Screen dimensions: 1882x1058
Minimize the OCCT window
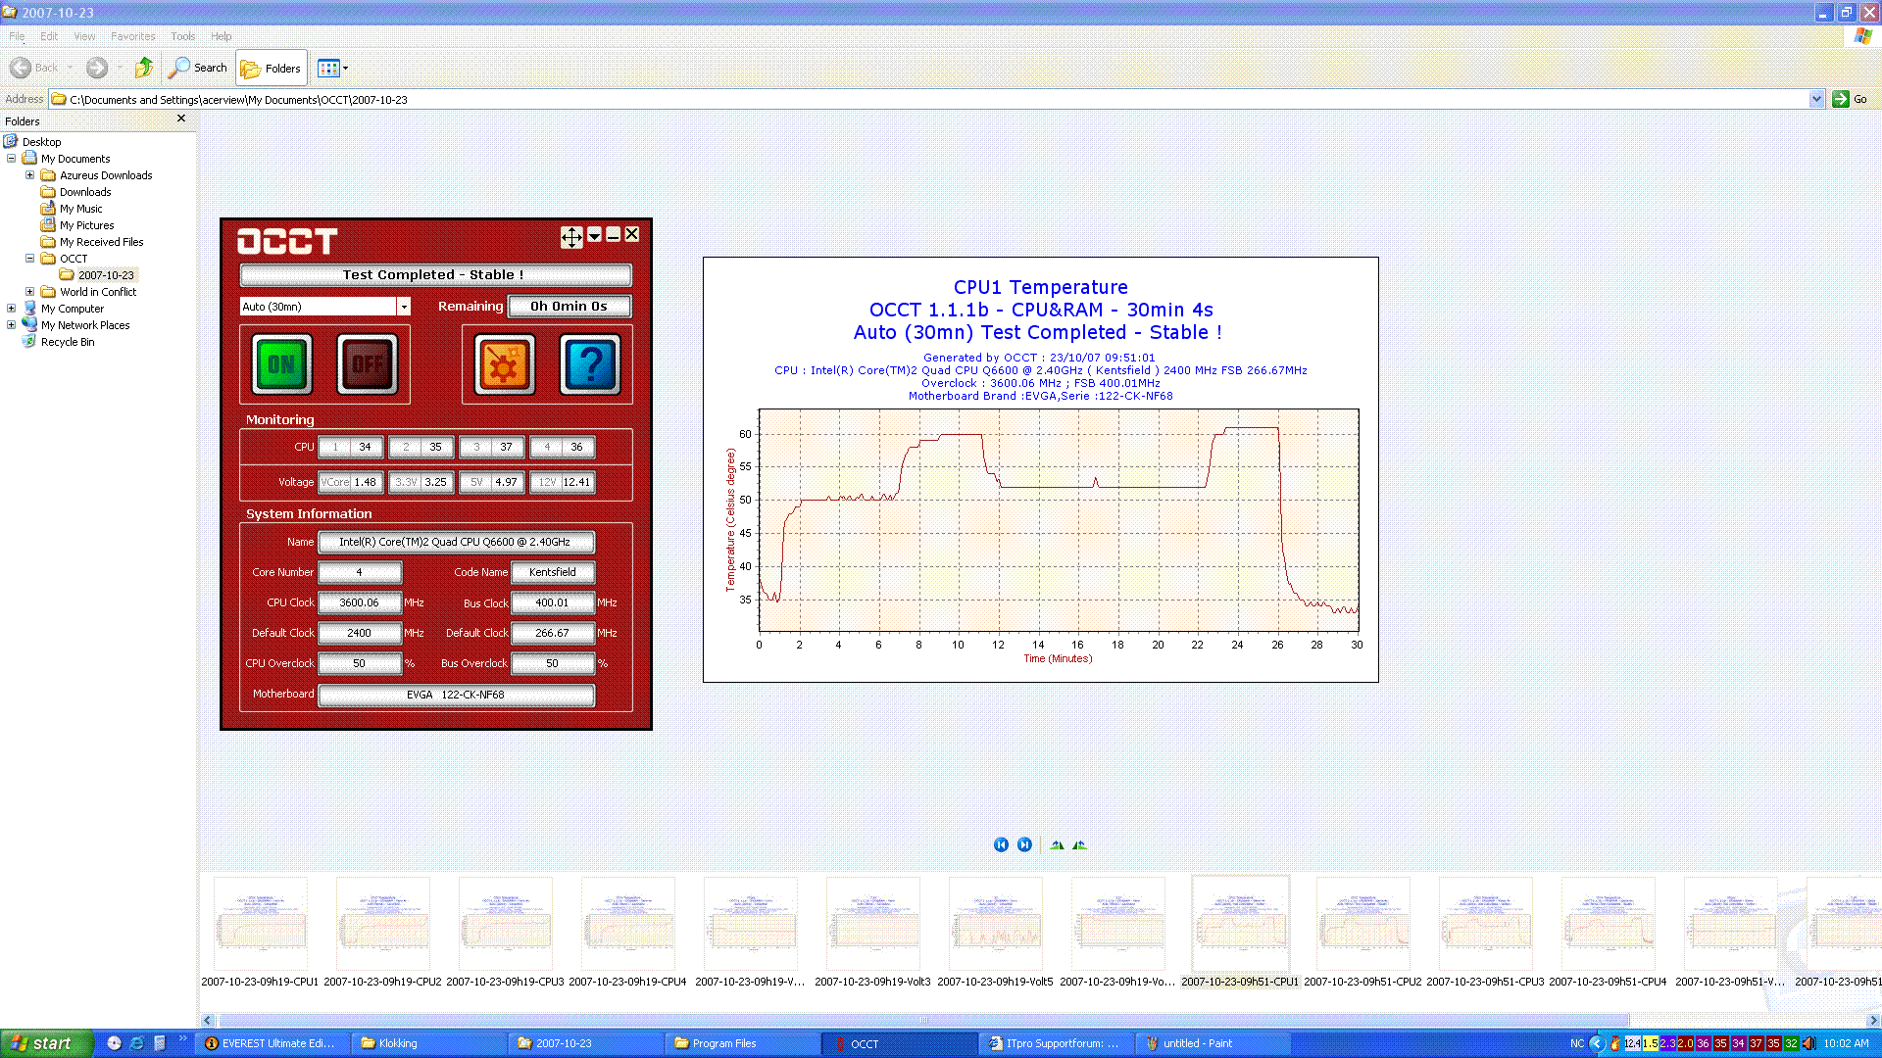point(613,235)
